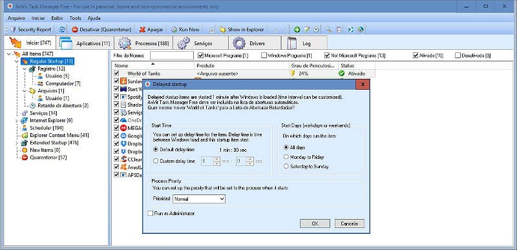
Task: Click the refresh icon in toolbar
Action: pos(62,29)
